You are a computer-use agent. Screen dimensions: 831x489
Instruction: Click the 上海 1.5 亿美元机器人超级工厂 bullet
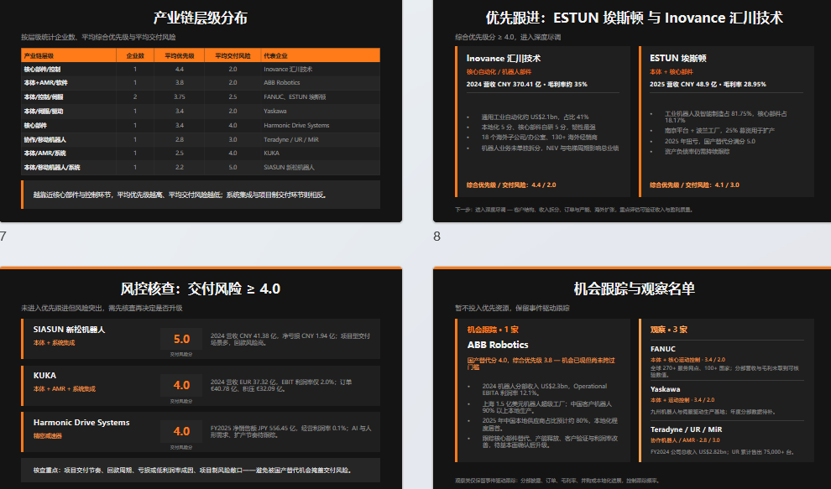tap(546, 407)
